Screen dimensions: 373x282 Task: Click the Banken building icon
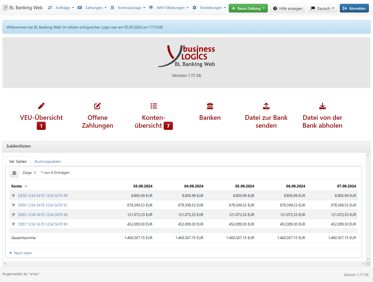210,106
